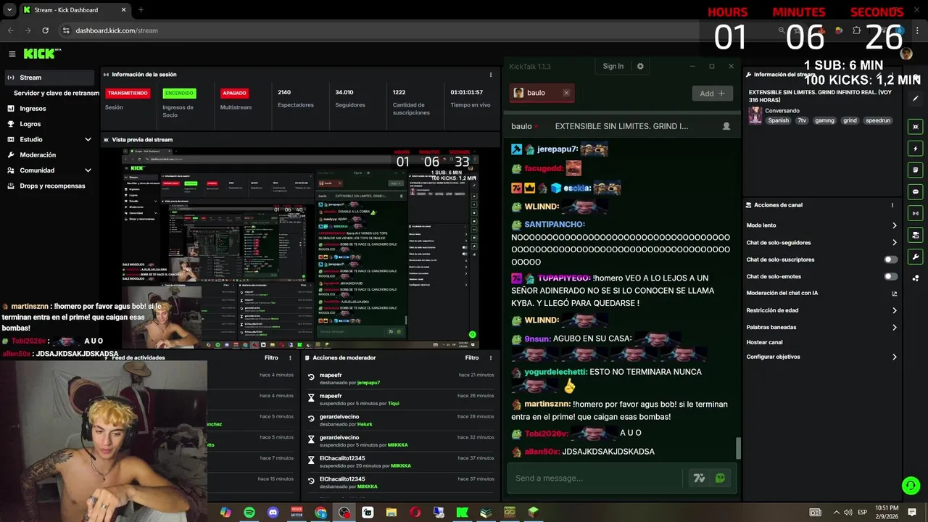The image size is (928, 522).
Task: Open Kick emote picker in chat input
Action: click(720, 478)
